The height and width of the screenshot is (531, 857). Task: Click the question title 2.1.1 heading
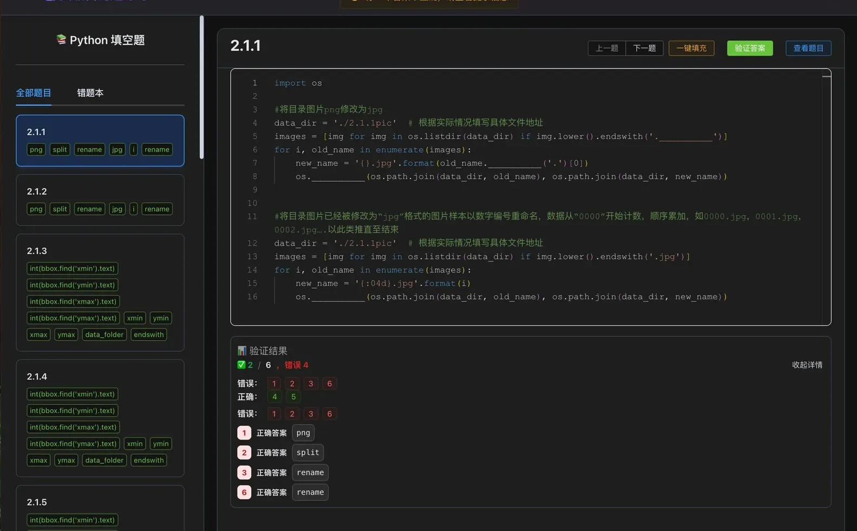tap(246, 45)
